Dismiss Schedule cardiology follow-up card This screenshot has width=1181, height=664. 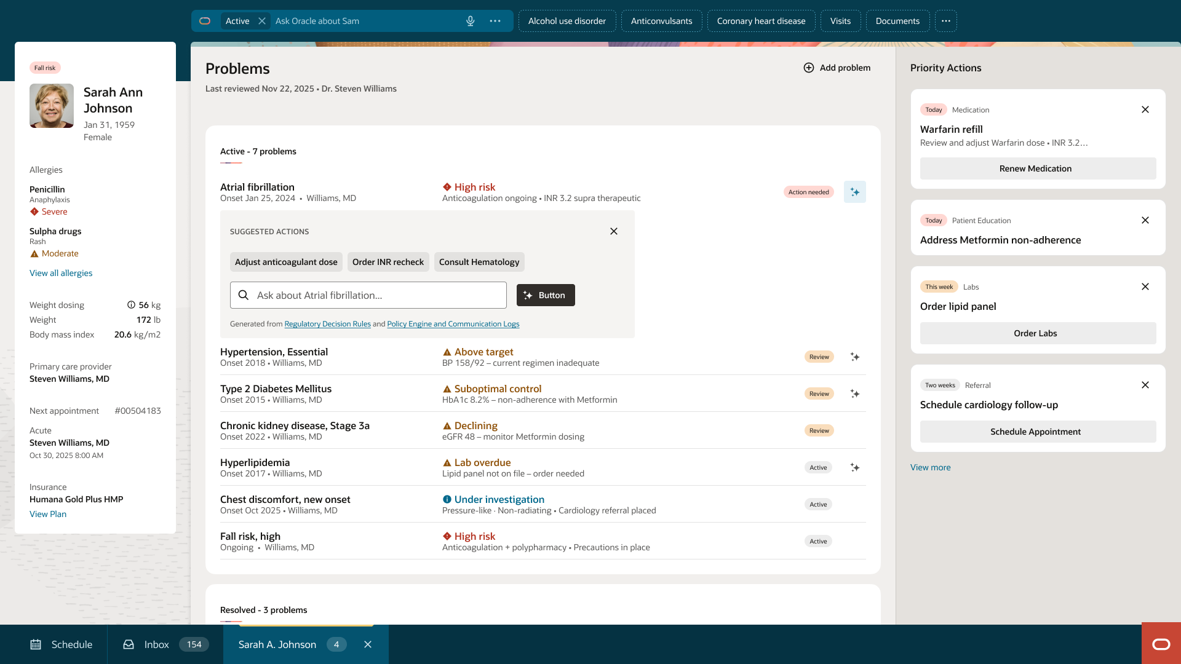1145,385
